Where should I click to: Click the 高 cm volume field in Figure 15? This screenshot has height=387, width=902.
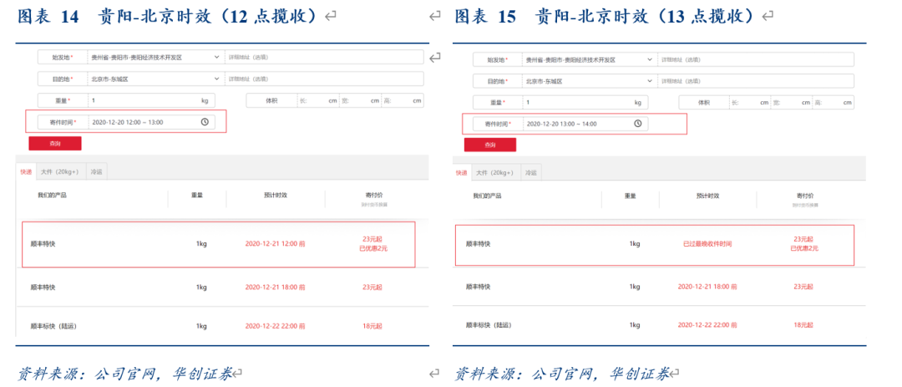click(x=834, y=103)
